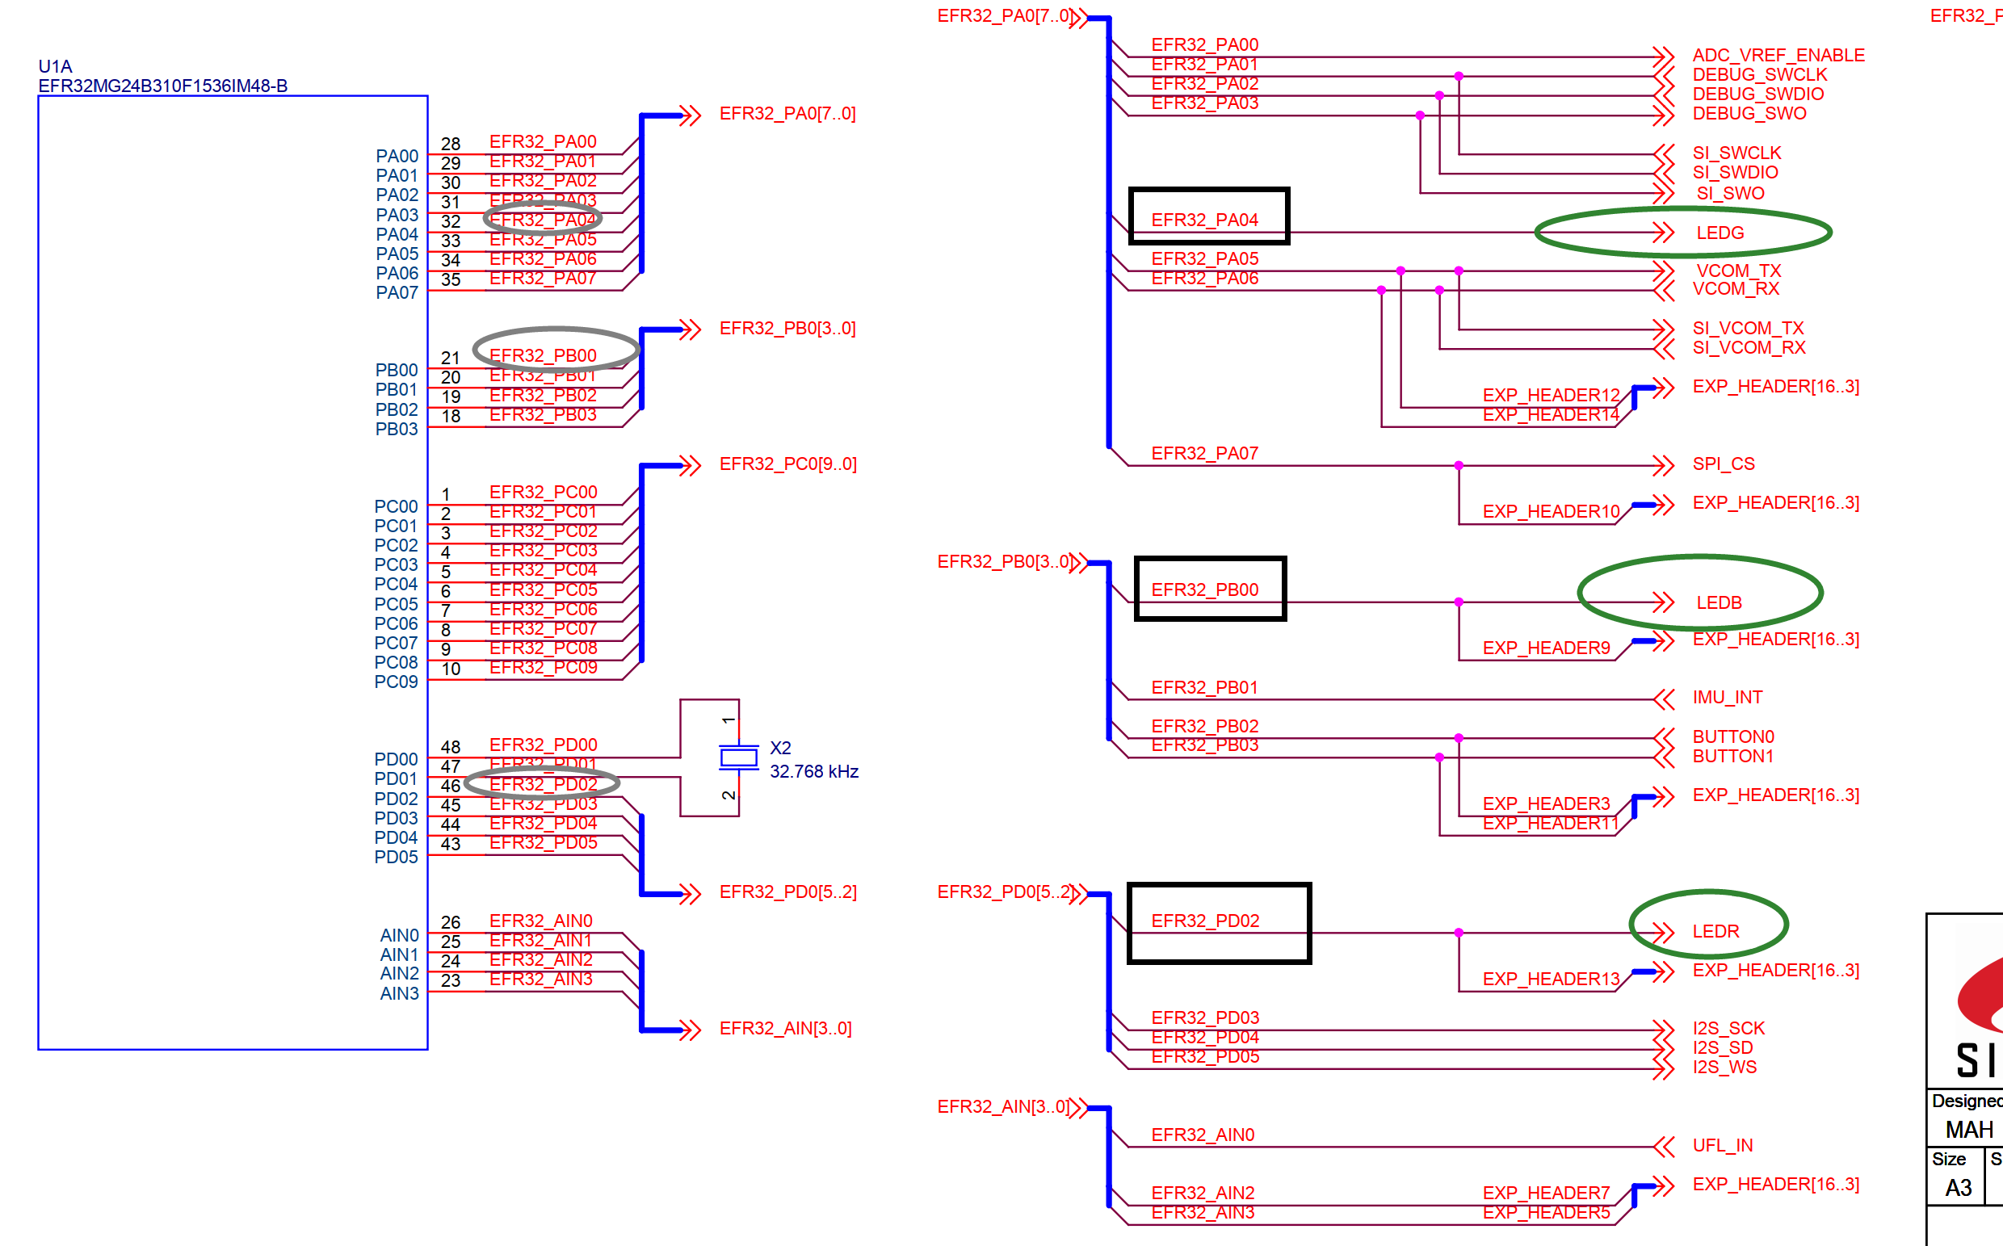Select the boxed EFR32_PD02 net label
Viewport: 2003px width, 1246px height.
point(1205,921)
